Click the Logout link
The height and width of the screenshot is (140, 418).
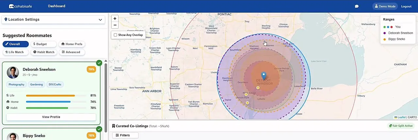[406, 6]
